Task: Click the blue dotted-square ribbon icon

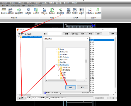Action: tap(28, 10)
